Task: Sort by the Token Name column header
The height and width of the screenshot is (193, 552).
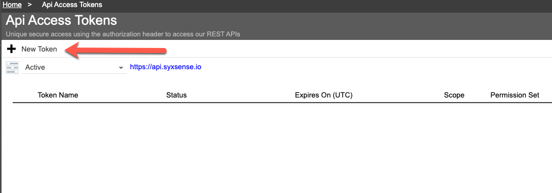Action: 58,95
